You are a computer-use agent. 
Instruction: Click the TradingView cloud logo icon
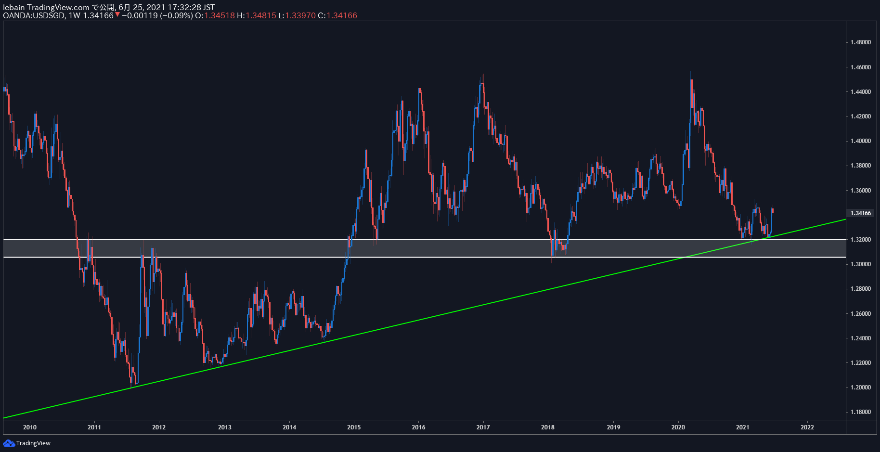9,443
